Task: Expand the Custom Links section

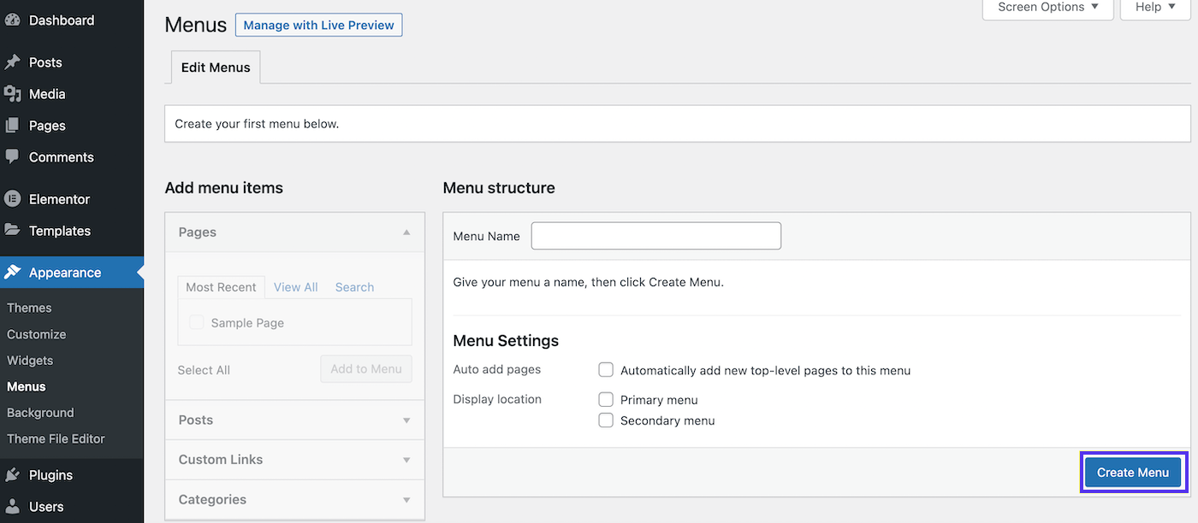Action: tap(406, 460)
